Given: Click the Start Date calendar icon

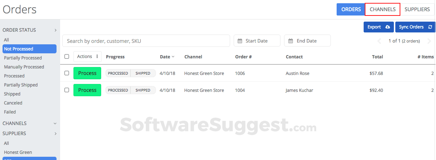Looking at the screenshot, I should (240, 41).
